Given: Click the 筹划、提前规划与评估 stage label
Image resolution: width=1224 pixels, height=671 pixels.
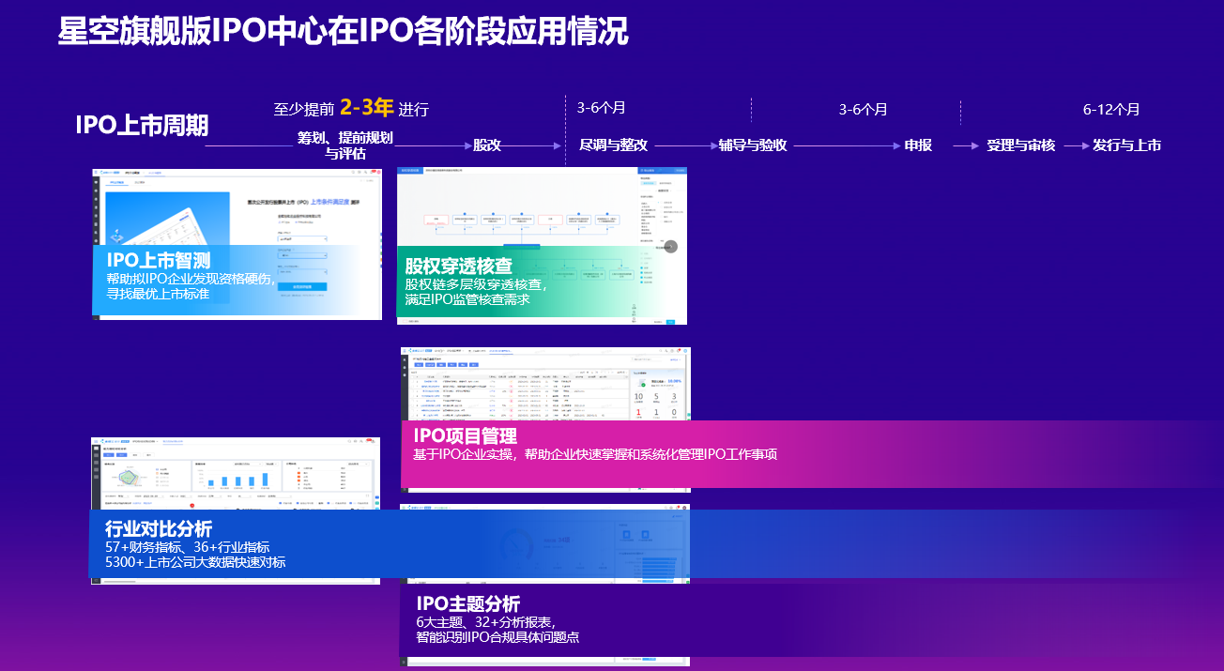Looking at the screenshot, I should 344,145.
